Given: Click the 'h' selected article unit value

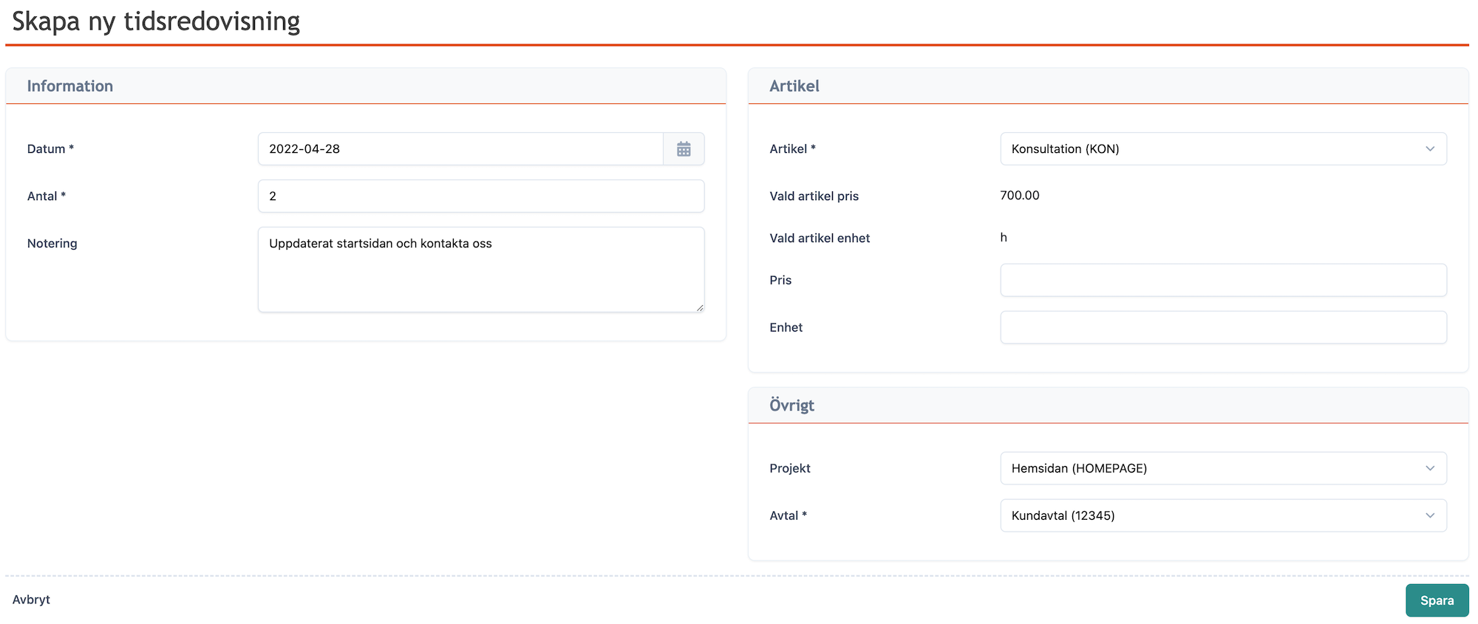Looking at the screenshot, I should [1004, 238].
